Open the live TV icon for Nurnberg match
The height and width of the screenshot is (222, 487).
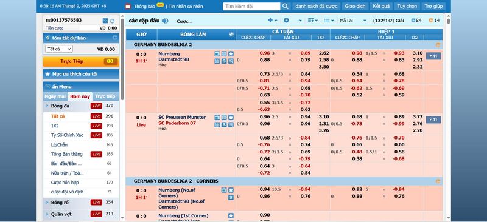[217, 53]
